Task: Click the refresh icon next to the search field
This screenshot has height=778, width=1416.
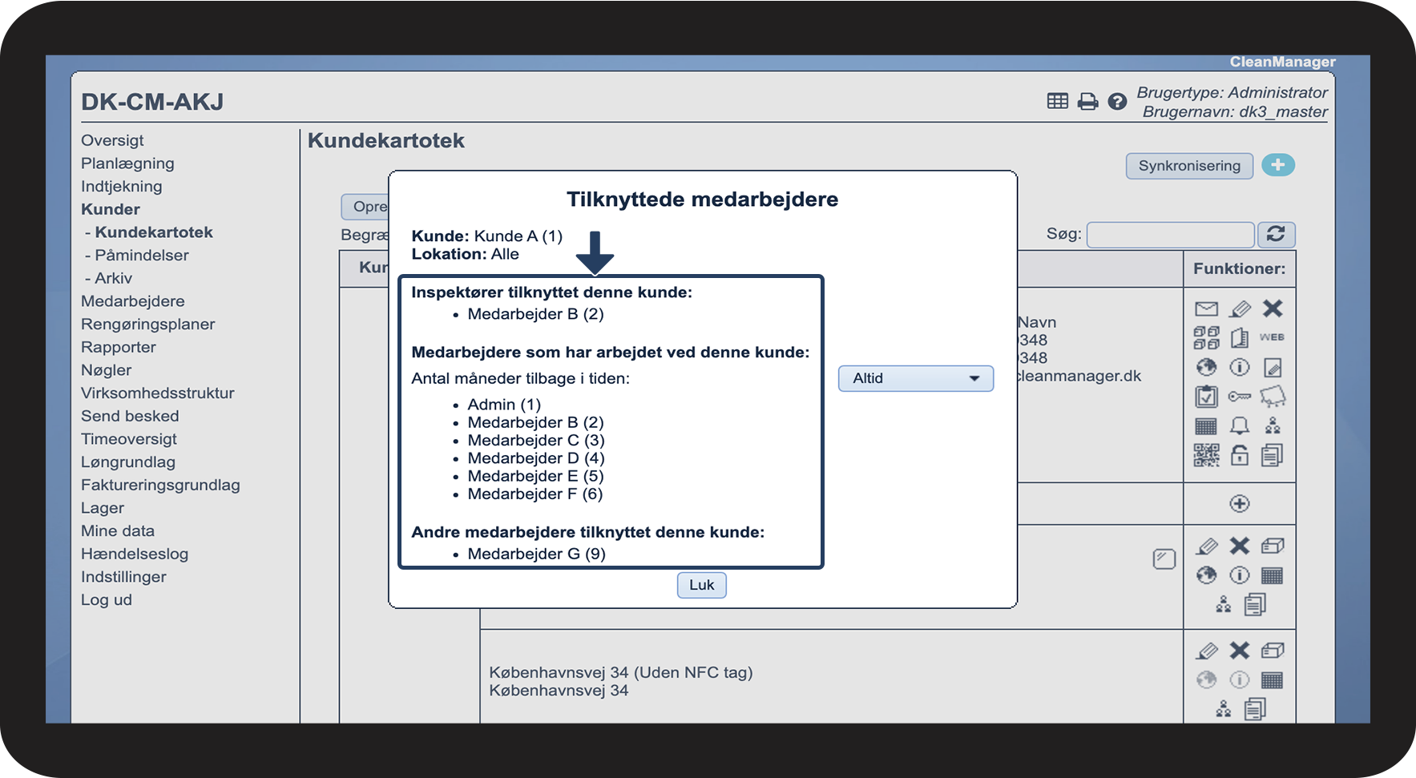Action: click(1276, 234)
